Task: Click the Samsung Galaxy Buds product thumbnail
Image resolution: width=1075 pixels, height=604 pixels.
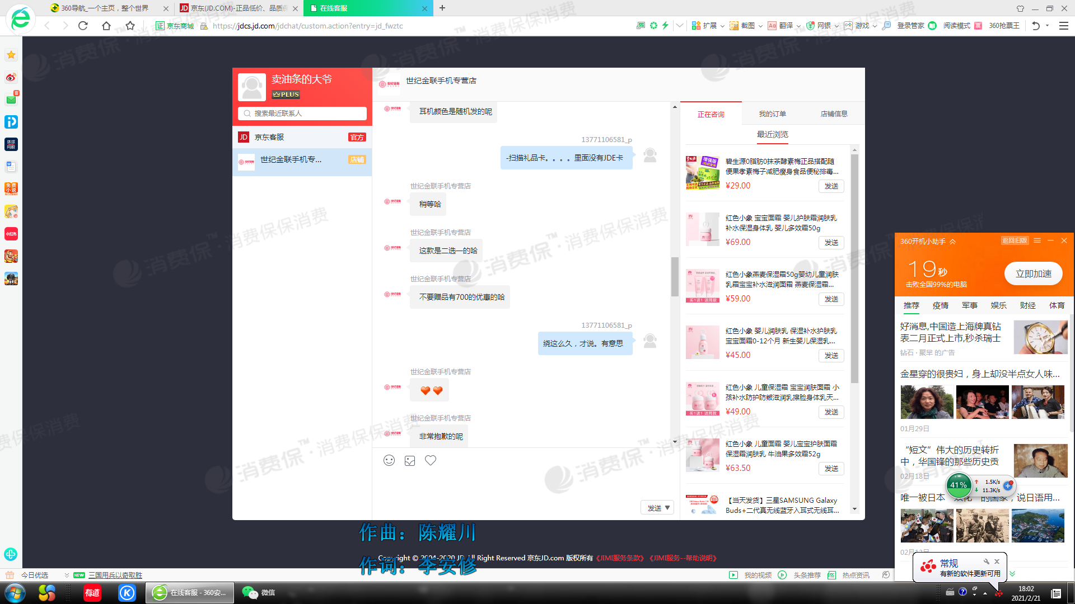Action: click(x=702, y=505)
